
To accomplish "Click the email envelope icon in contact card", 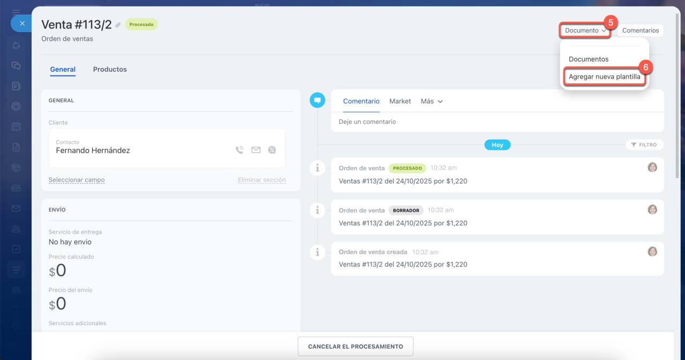I will pos(256,150).
